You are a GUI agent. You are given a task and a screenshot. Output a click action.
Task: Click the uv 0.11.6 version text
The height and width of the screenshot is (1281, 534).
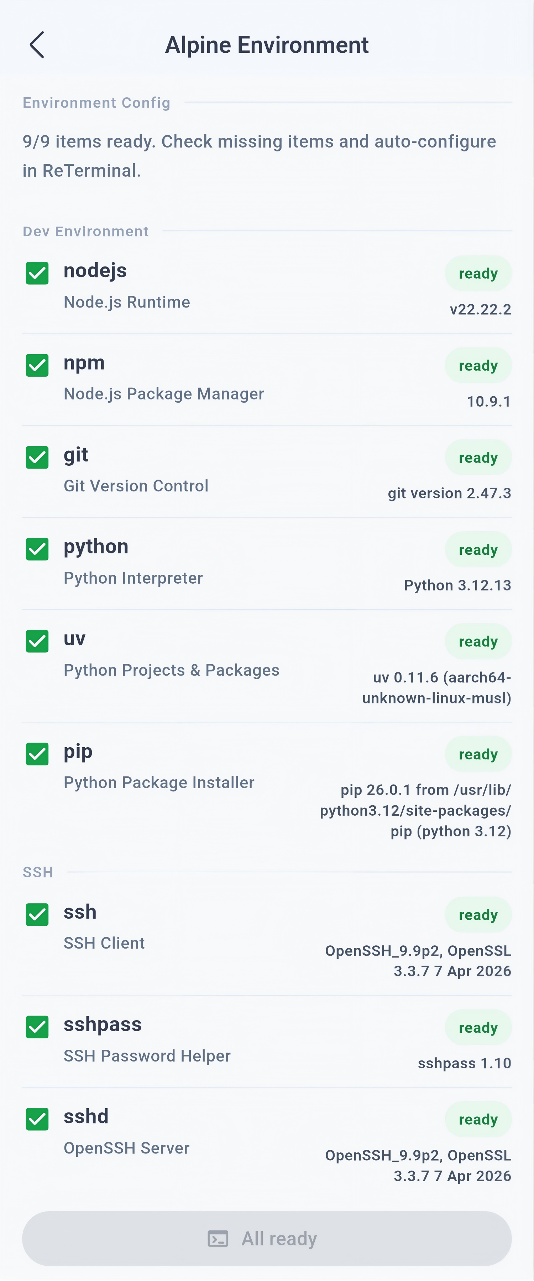click(437, 688)
